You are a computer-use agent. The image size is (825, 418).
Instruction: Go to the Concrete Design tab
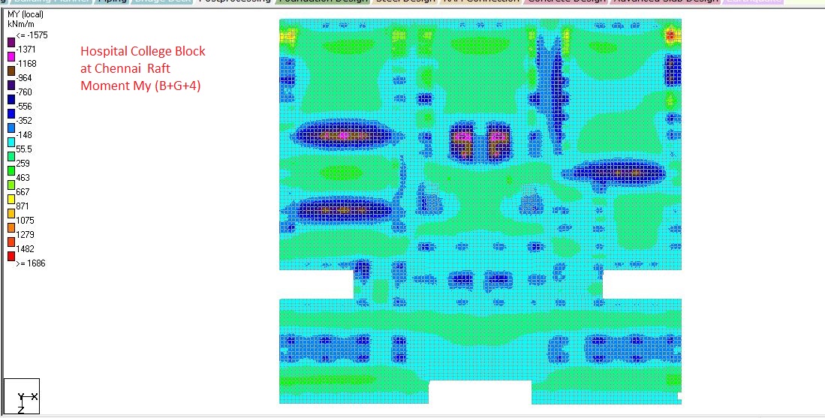(x=567, y=2)
